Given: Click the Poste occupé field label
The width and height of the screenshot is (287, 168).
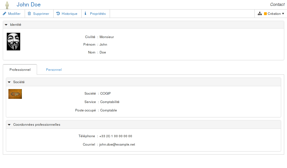Looking at the screenshot, I should click(x=86, y=110).
